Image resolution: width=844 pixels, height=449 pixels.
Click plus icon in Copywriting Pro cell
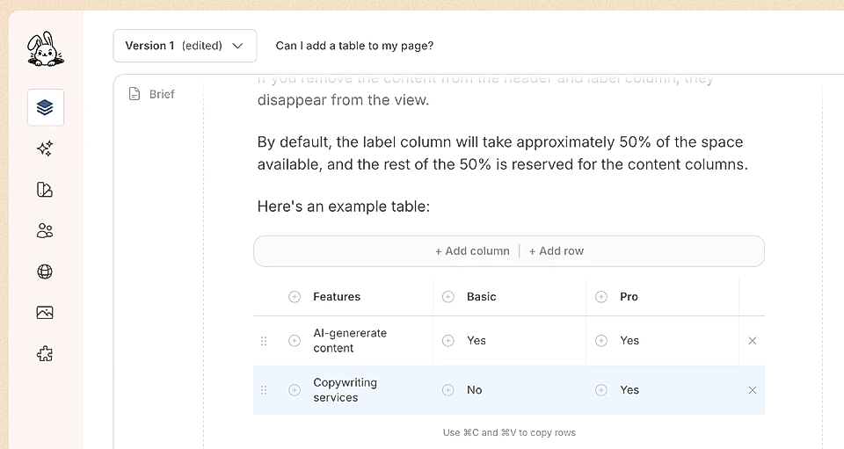[601, 390]
